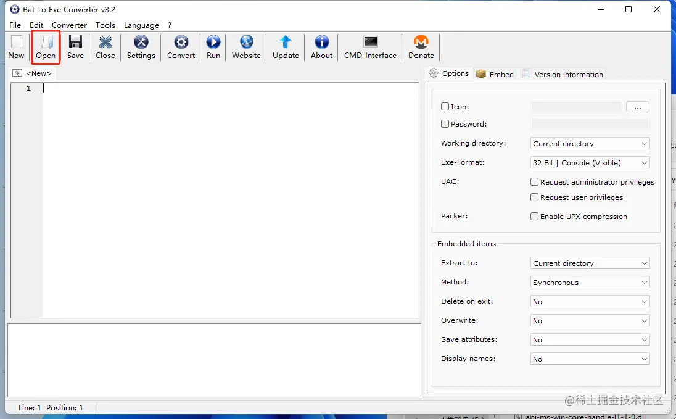Expand the Method dropdown
This screenshot has height=419, width=676.
pos(590,282)
